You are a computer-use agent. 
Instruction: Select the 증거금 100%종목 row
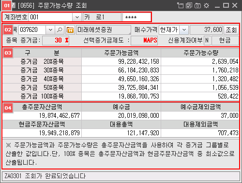[x=121, y=96]
